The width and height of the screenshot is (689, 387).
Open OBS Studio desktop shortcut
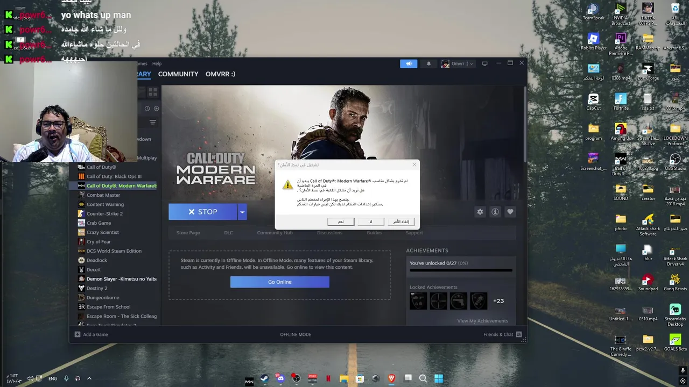click(675, 162)
